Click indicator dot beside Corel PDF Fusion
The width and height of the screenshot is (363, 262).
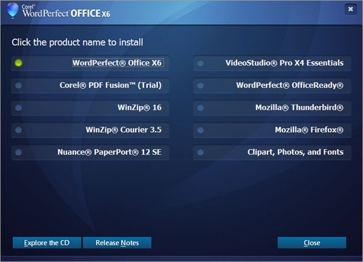tap(19, 85)
